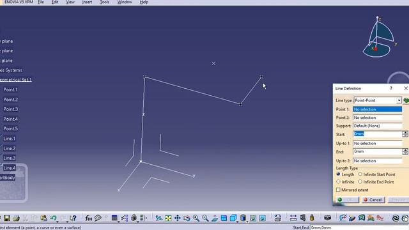Image resolution: width=409 pixels, height=230 pixels.
Task: Click the Support field Default (None)
Action: (x=377, y=126)
